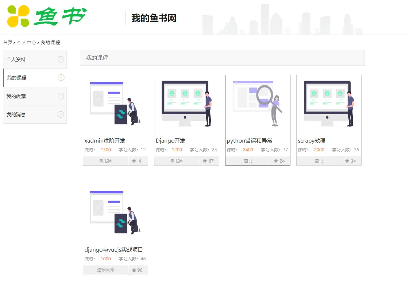Click 课时 value 1300
409x299 pixels.
(106, 149)
